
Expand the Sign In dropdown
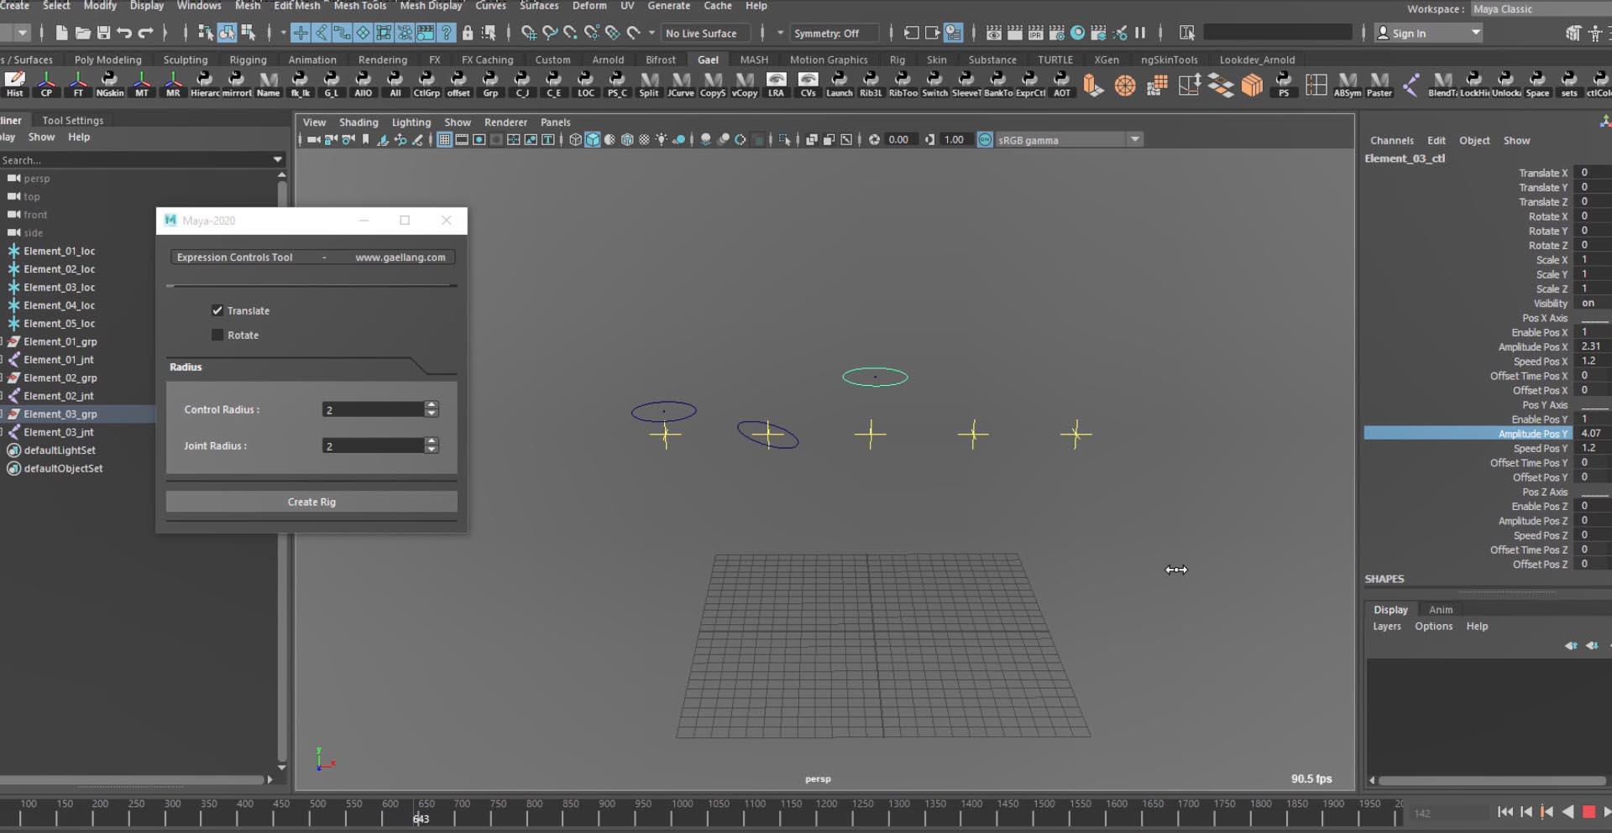pos(1475,33)
